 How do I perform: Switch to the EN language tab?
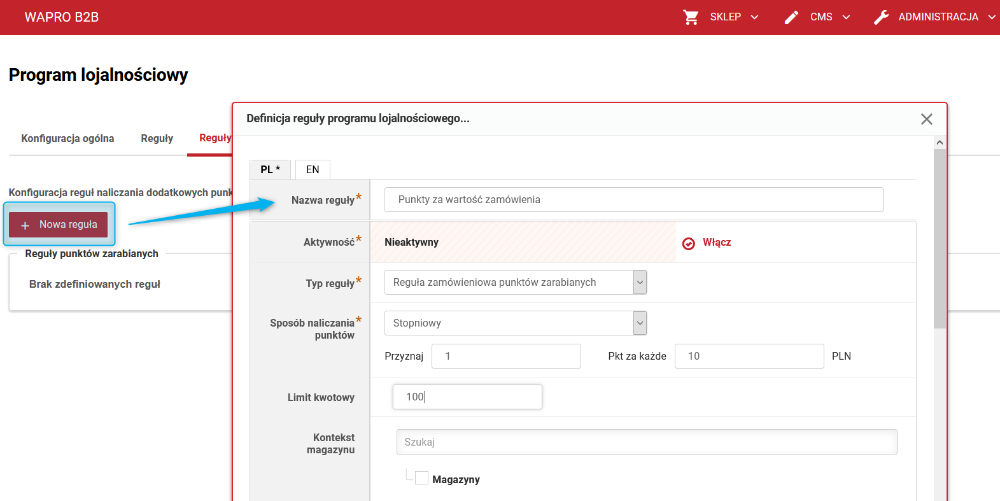click(x=313, y=169)
